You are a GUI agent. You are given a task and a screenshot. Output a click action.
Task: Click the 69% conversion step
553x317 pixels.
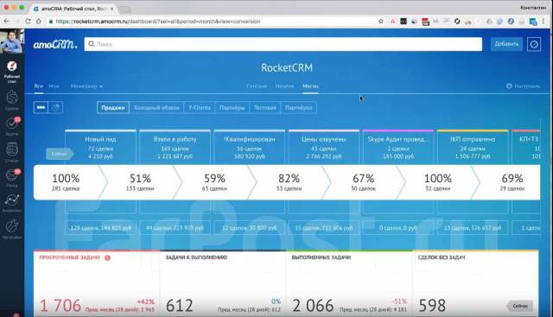(x=512, y=182)
